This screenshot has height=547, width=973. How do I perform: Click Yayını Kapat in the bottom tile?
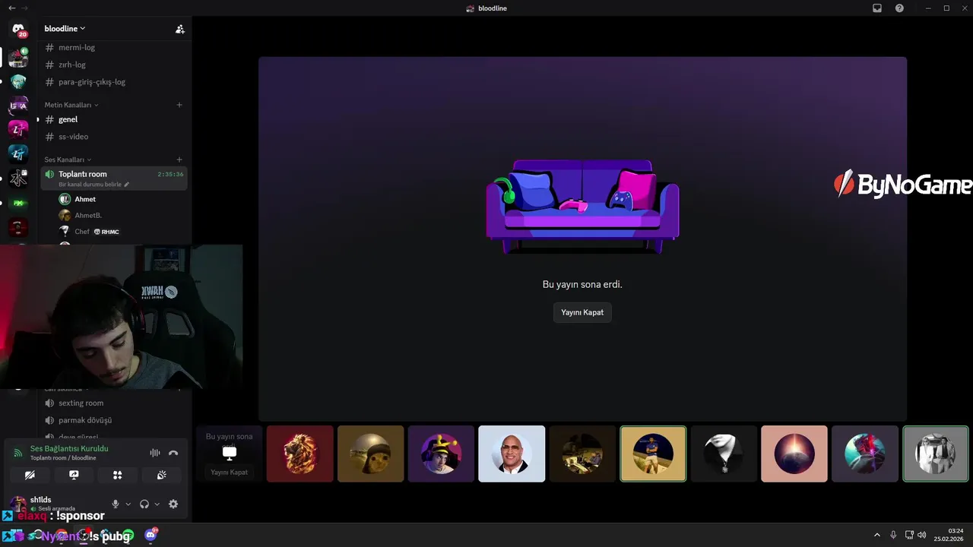(229, 472)
